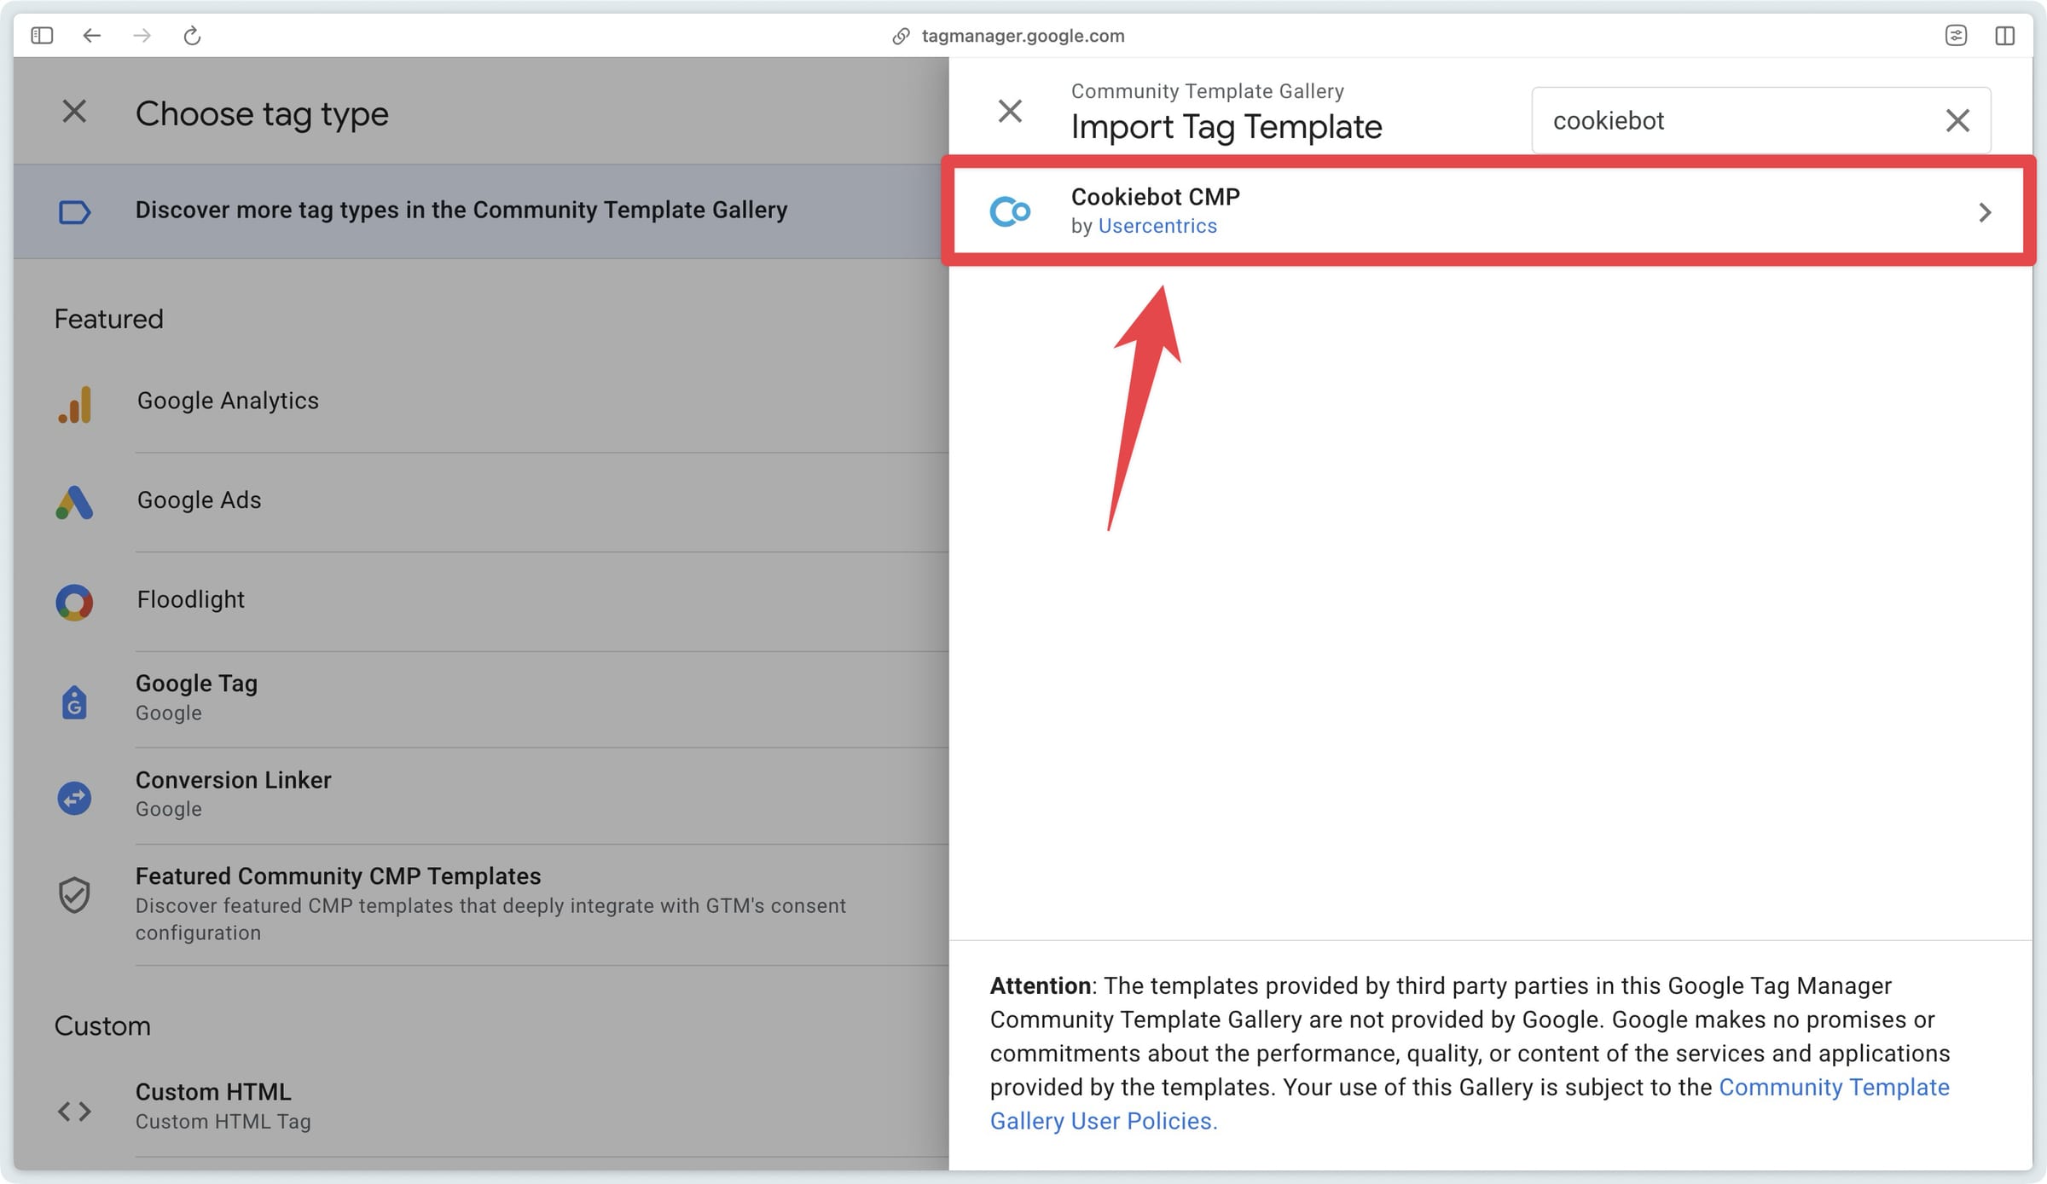Open the browser split view icon
This screenshot has width=2047, height=1184.
[x=2005, y=36]
